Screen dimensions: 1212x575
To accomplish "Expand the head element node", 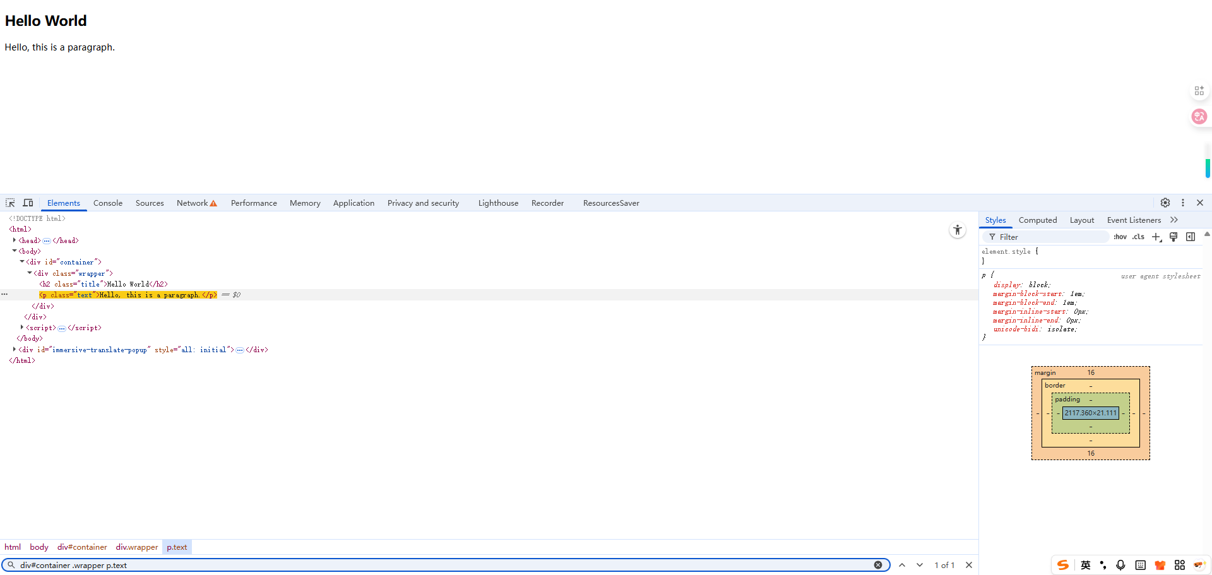I will tap(15, 240).
